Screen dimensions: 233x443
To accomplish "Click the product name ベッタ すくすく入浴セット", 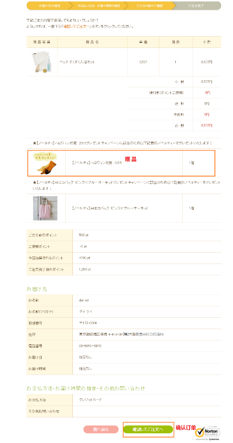I will pyautogui.click(x=77, y=62).
